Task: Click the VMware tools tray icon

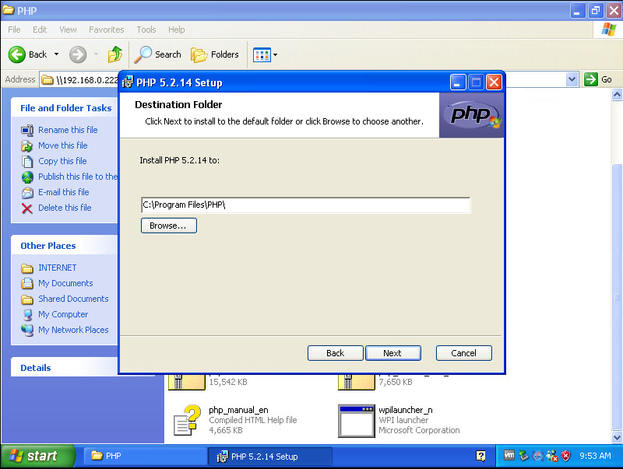Action: 509,456
